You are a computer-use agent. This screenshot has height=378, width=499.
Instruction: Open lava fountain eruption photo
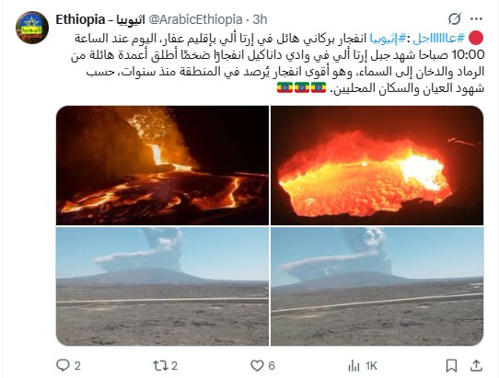pyautogui.click(x=162, y=166)
